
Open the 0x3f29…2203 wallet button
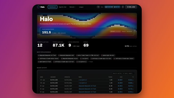(x=131, y=7)
